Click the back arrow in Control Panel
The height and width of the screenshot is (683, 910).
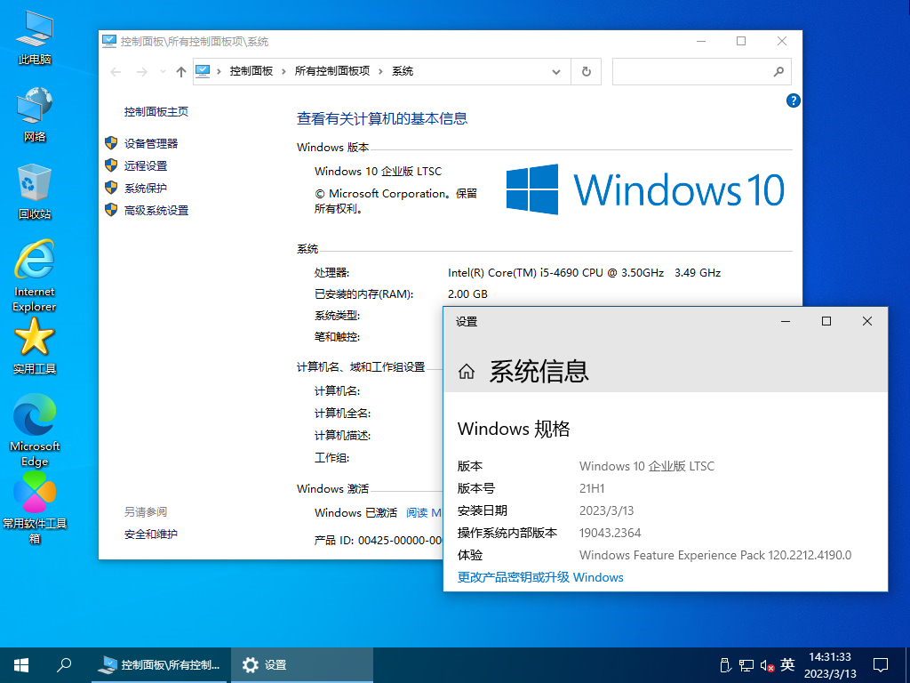click(x=116, y=71)
